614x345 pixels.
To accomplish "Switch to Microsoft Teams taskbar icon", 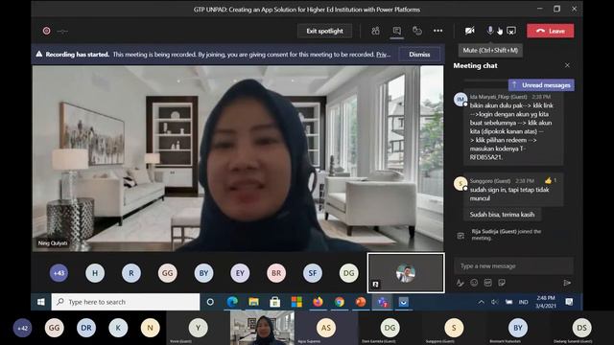I will point(382,302).
